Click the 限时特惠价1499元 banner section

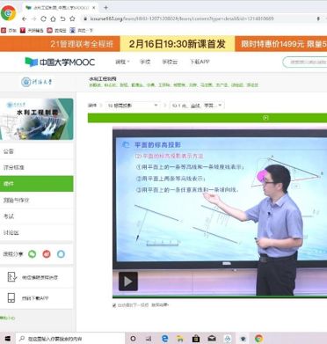(x=280, y=44)
